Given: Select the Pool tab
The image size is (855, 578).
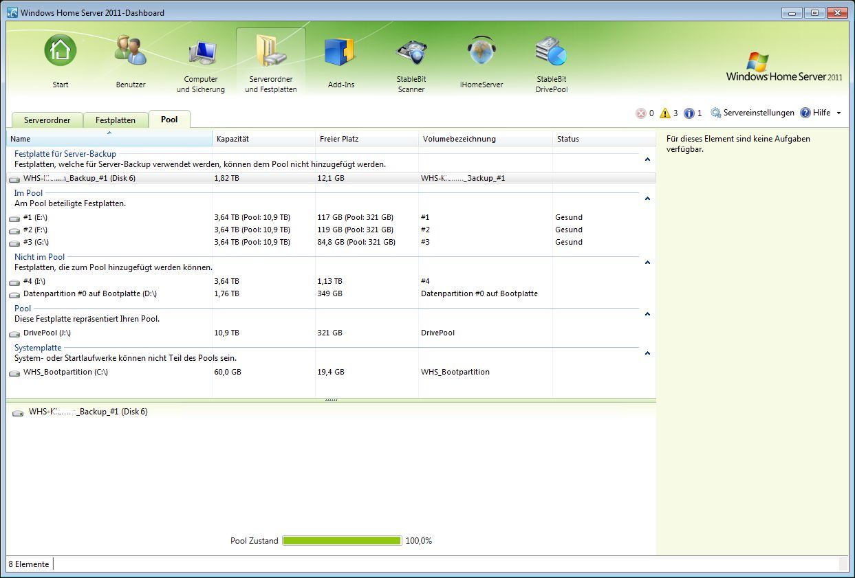Looking at the screenshot, I should tap(169, 119).
